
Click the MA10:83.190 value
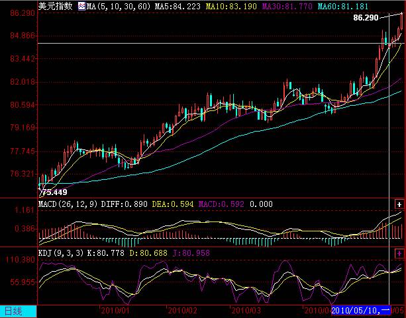click(x=231, y=6)
